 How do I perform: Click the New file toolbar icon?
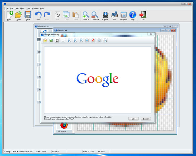click(10, 16)
